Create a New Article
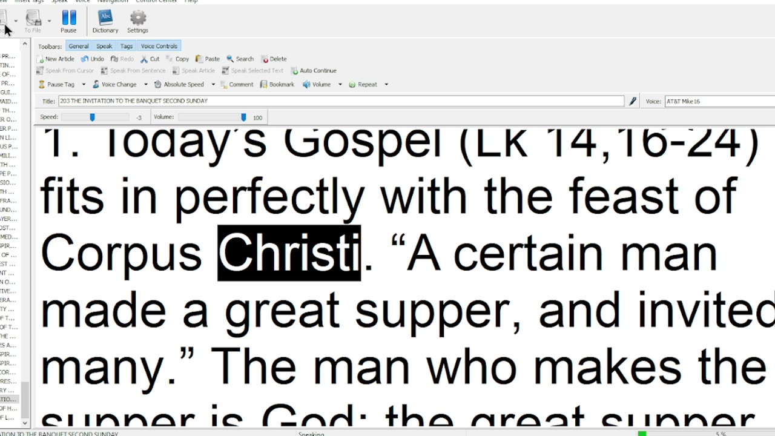The width and height of the screenshot is (775, 436). click(56, 59)
